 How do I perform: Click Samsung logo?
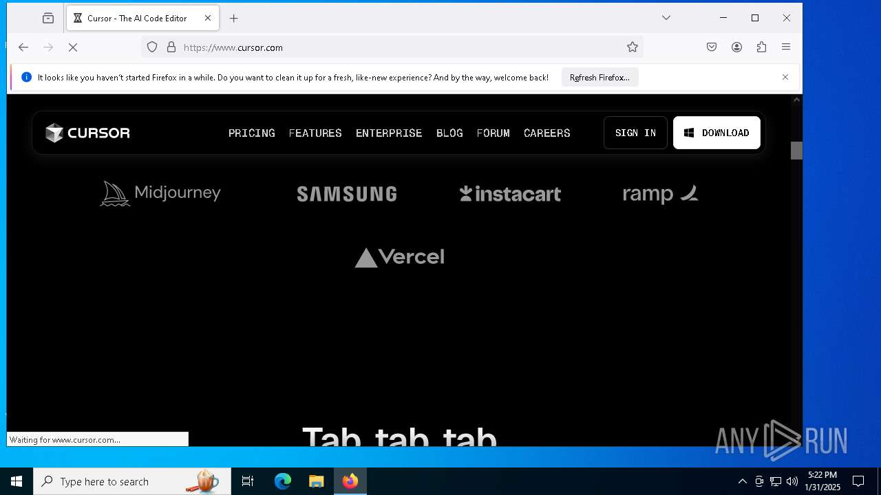[347, 195]
